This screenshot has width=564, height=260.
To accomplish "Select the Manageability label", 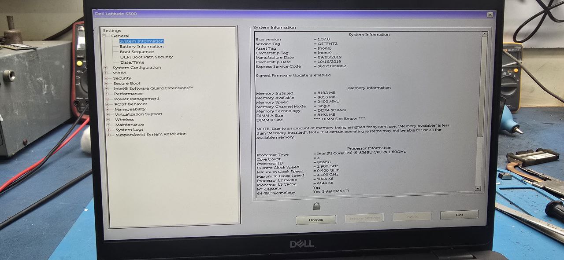I will pos(130,109).
